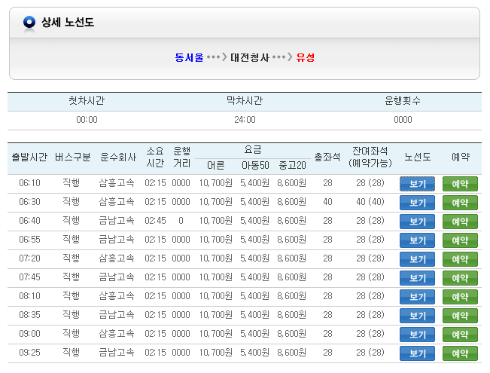The width and height of the screenshot is (490, 373).
Task: Click the 노선도 column header
Action: tap(417, 157)
